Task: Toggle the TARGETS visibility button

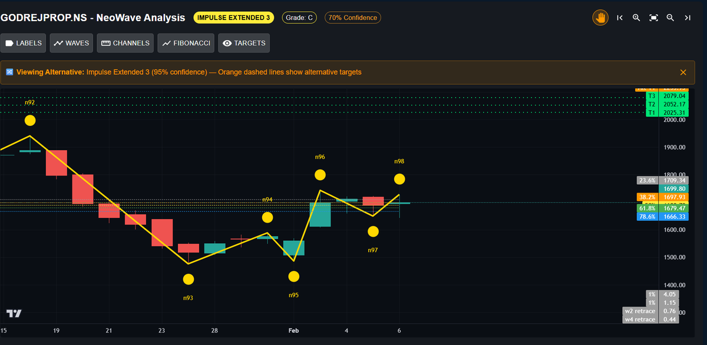Action: (x=245, y=43)
